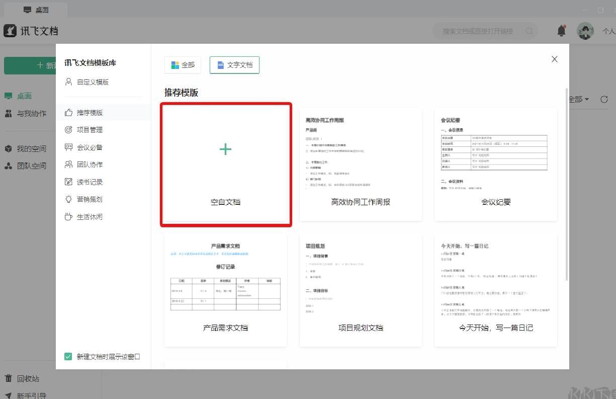616x399 pixels.
Task: Select the 推荐模版 category in the sidebar
Action: coord(103,113)
